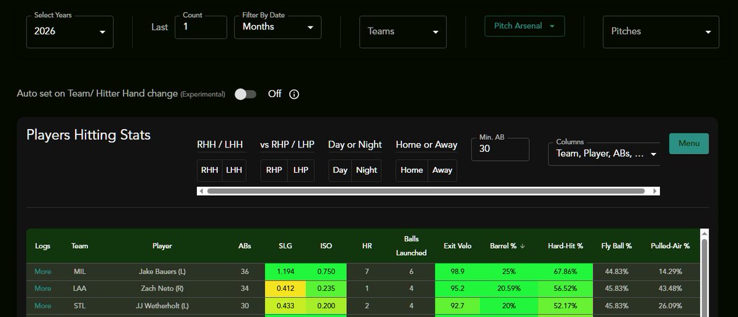738x317 pixels.
Task: Click the 98.9 Exit Velo cell
Action: pos(458,272)
